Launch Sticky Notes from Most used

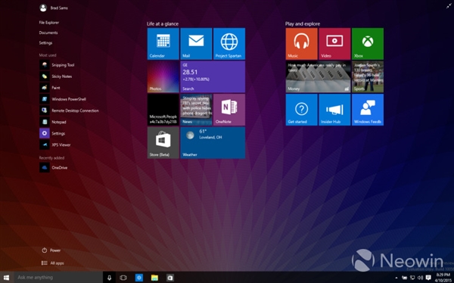click(55, 76)
